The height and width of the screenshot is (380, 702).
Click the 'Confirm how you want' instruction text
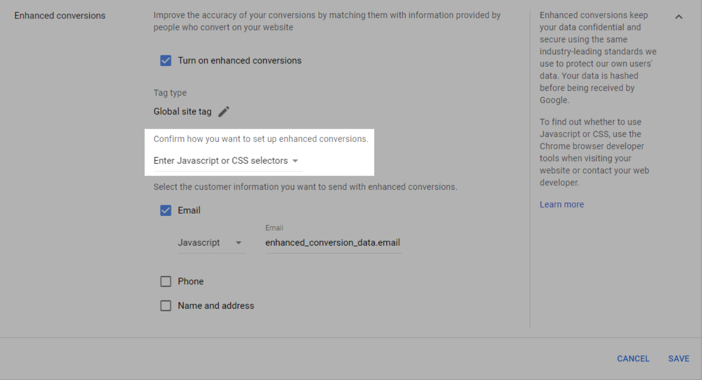pyautogui.click(x=260, y=139)
